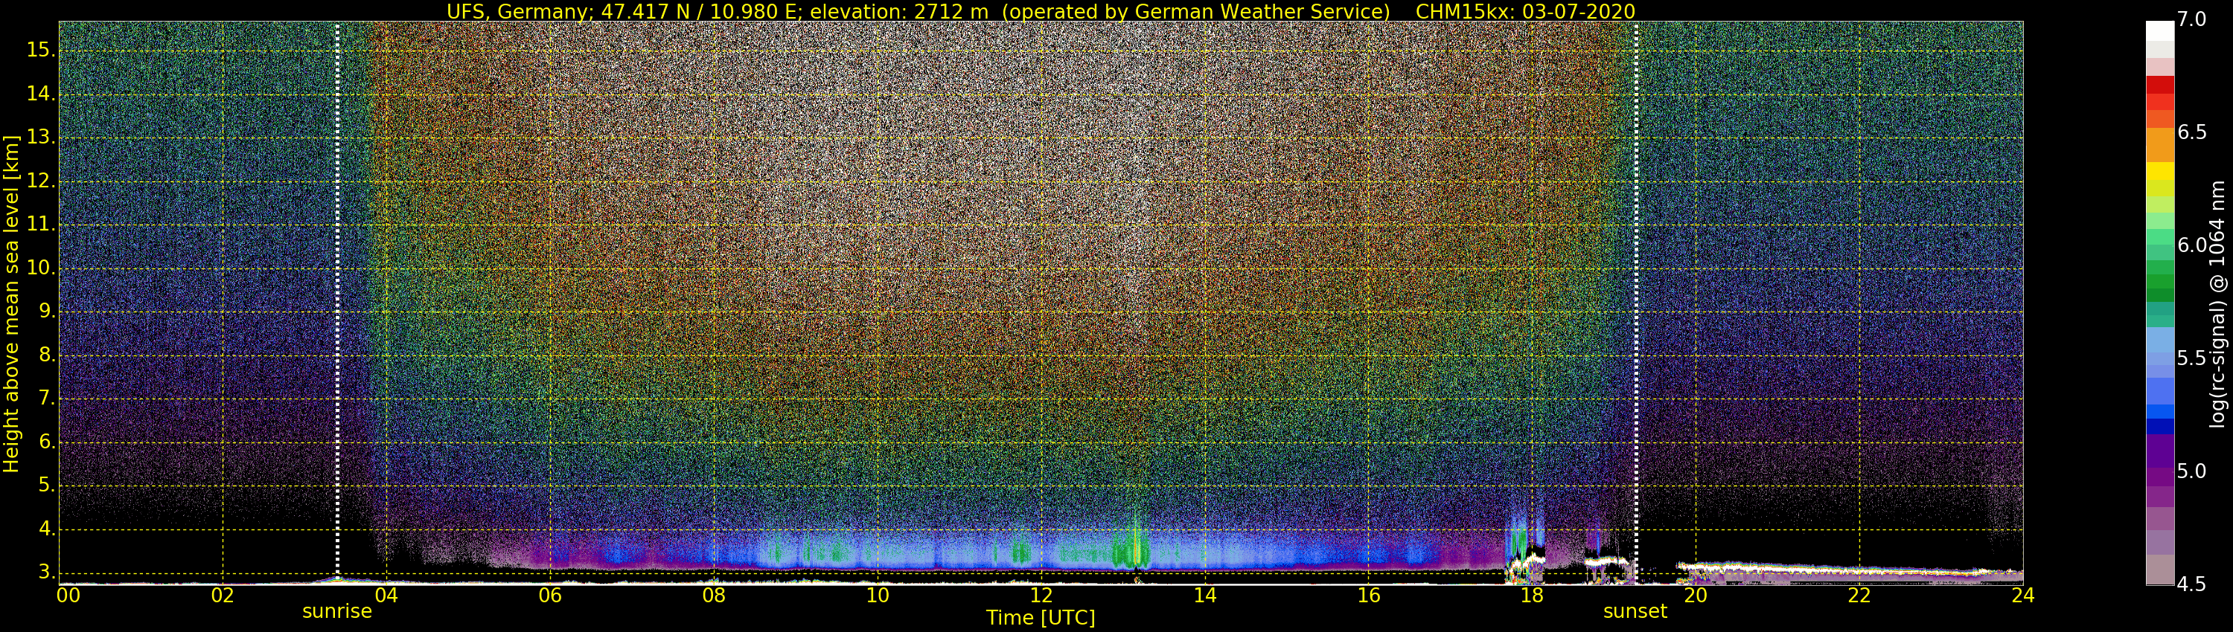Click the '18' time tick label

(1532, 596)
